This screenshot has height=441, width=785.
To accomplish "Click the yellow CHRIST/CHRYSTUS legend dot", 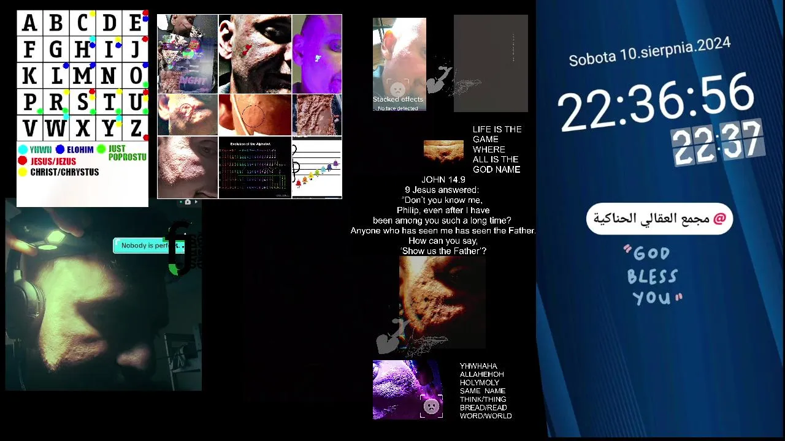I will 23,172.
